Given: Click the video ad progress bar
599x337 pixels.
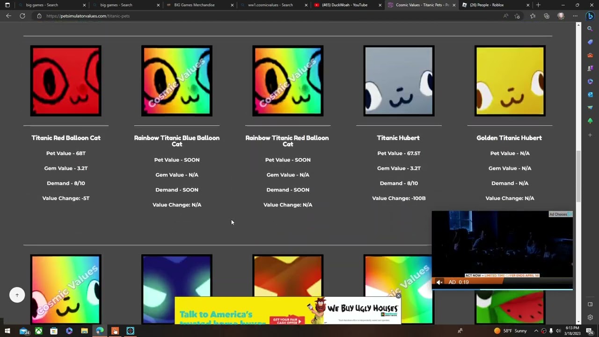Looking at the screenshot, I should [x=502, y=289].
